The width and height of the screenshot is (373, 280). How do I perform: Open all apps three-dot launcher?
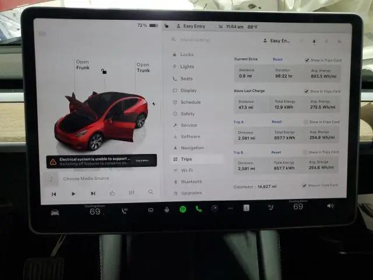230,208
